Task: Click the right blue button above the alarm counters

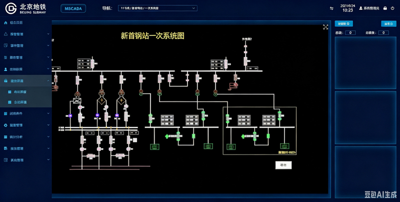Action: pyautogui.click(x=388, y=23)
